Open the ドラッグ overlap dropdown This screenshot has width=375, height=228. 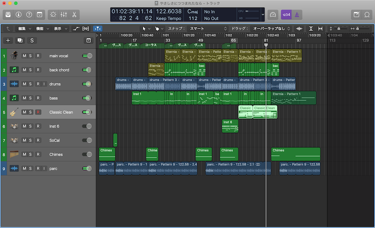(x=271, y=29)
